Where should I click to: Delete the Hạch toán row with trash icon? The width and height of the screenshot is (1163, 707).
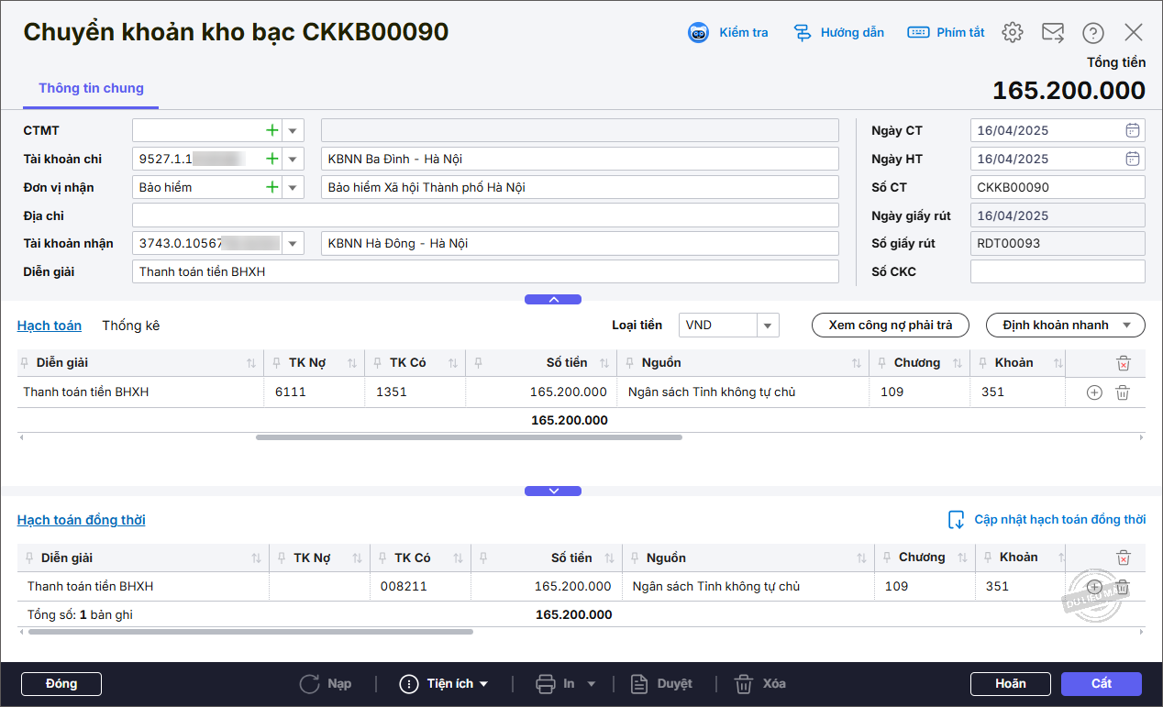1122,392
